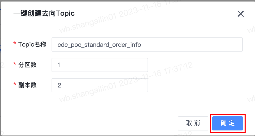Focus the 分区数 input field
This screenshot has width=255, height=136.
100,65
